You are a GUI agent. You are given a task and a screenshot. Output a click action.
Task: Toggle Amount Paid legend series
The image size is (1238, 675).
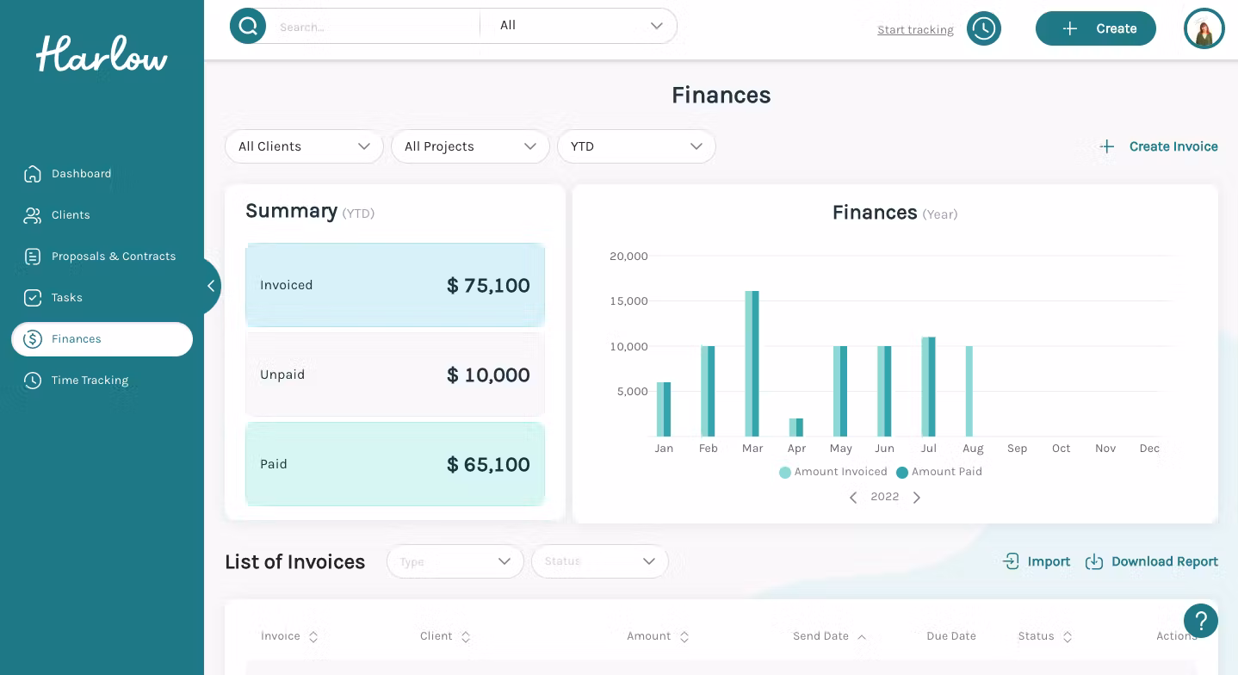tap(939, 472)
